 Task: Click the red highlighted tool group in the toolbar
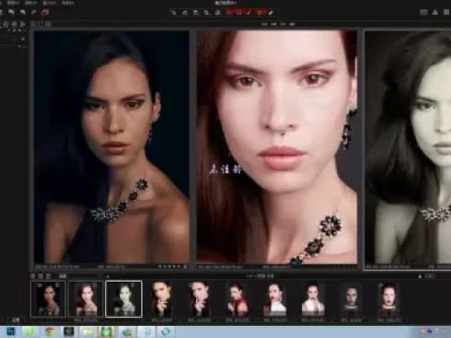tap(246, 13)
